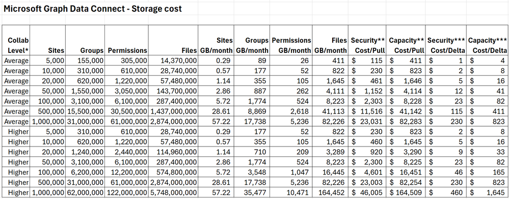
Task: Select the 'Security** Cost/Pull' header
Action: (x=367, y=40)
